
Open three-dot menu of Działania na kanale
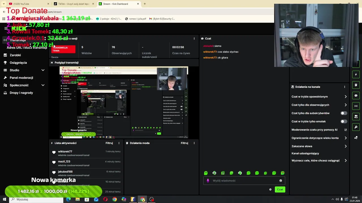coord(344,87)
